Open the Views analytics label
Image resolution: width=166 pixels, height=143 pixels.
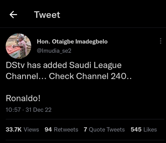click(31, 129)
